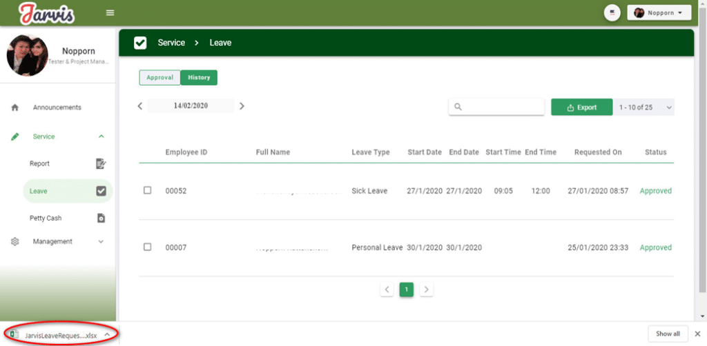707x346 pixels.
Task: Expand the Management menu chevron
Action: pos(101,241)
